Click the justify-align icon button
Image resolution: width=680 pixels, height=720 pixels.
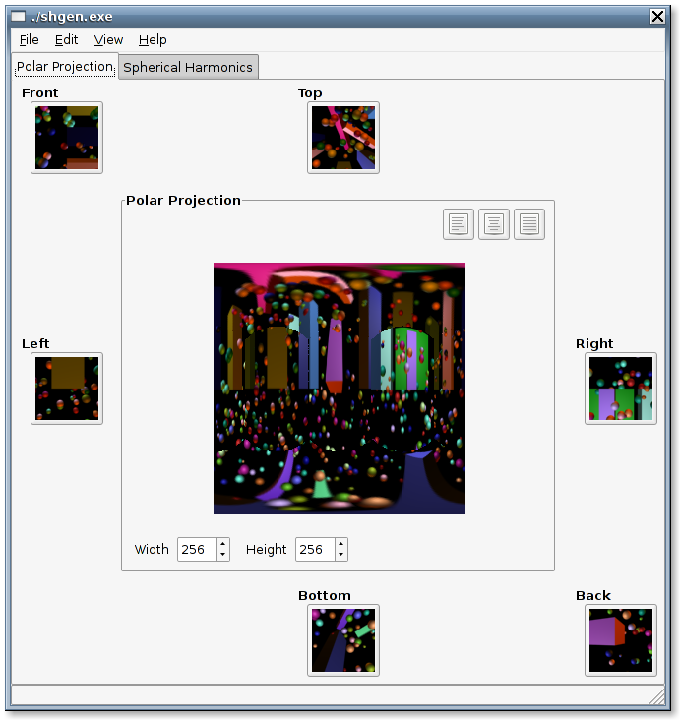click(528, 224)
